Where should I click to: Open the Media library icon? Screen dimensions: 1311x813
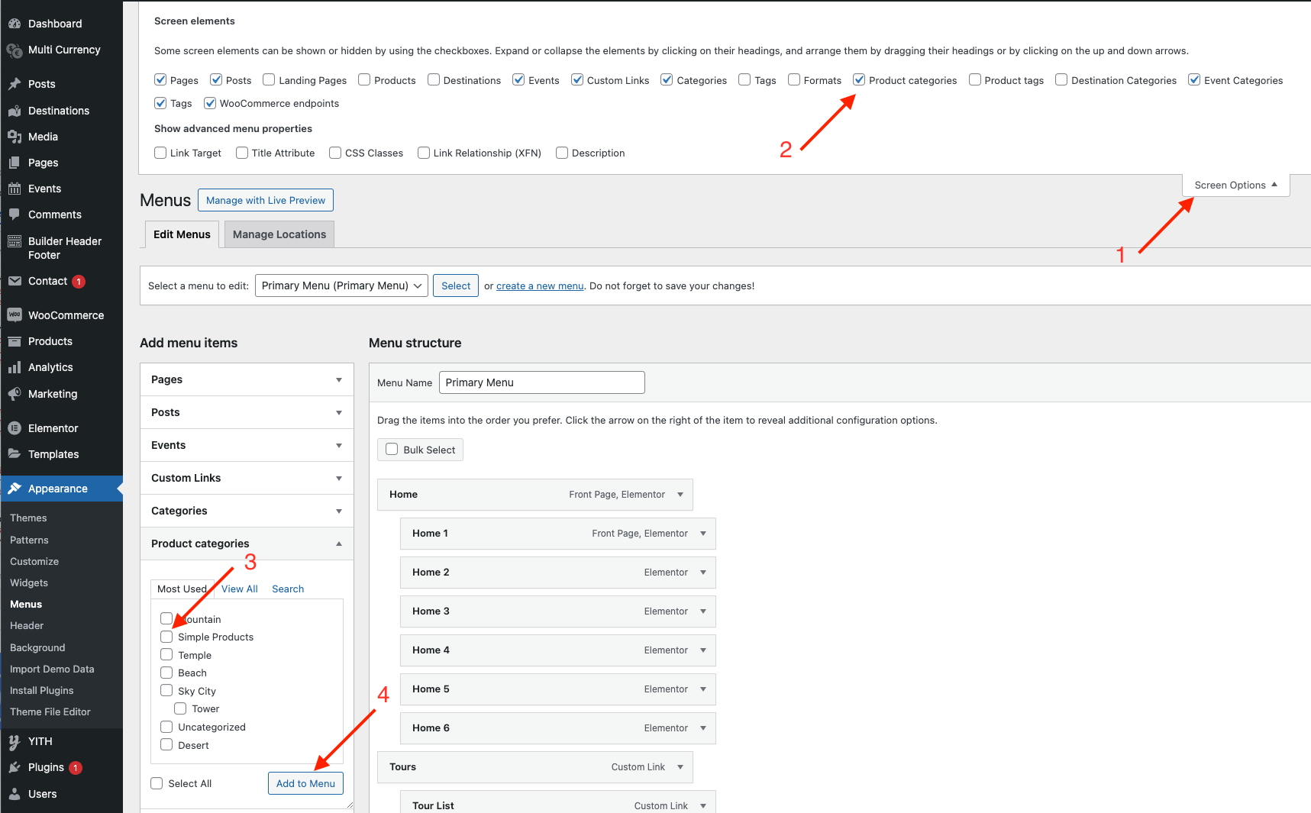coord(15,137)
